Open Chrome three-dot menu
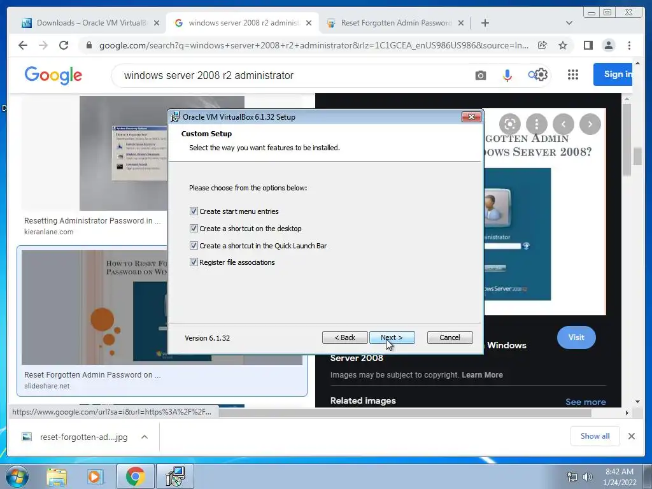 629,45
